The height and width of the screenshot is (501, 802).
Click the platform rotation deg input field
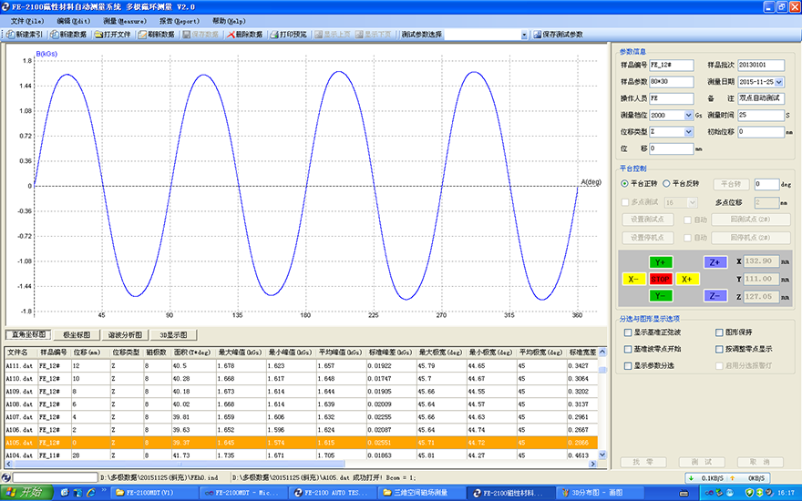(766, 184)
